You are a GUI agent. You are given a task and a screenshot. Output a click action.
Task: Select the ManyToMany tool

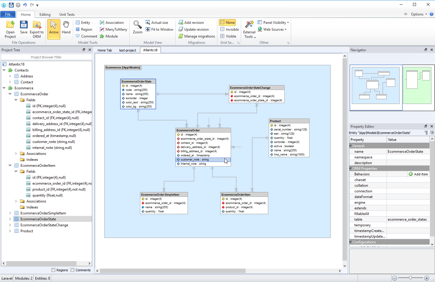(113, 29)
